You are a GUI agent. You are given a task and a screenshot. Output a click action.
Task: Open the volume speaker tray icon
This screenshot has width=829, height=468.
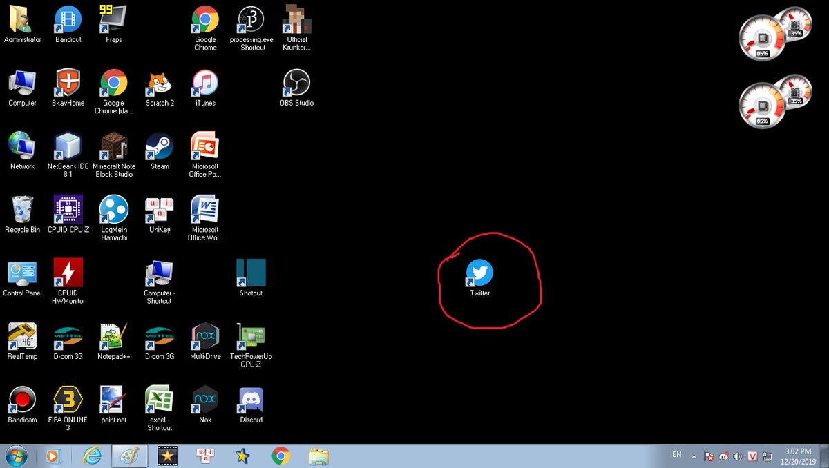pos(738,456)
